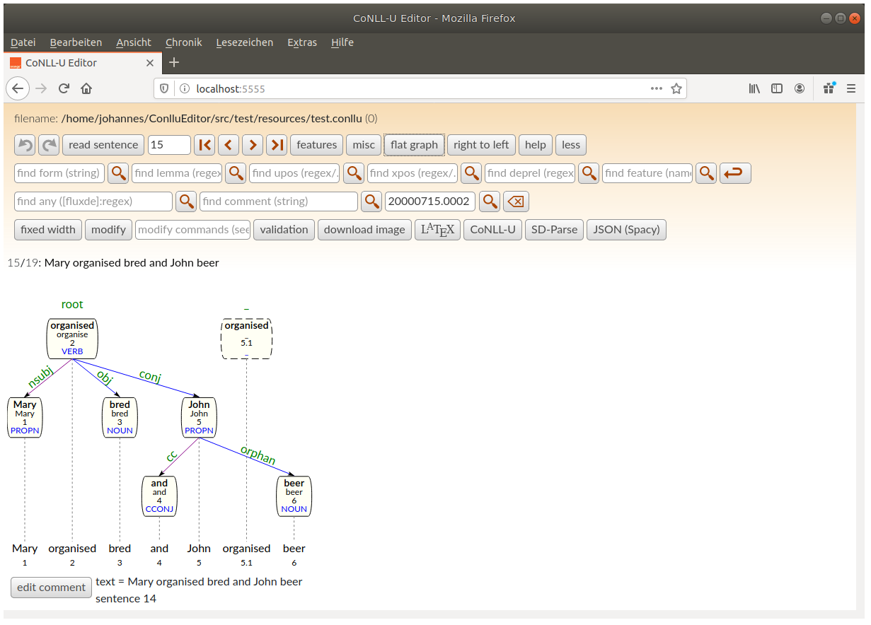Image resolution: width=871 pixels, height=625 pixels.
Task: Open Firefox library icon
Action: tap(755, 88)
